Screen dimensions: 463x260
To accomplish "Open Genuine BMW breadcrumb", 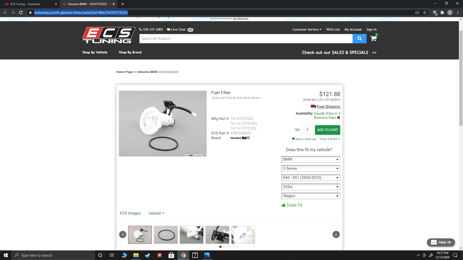I will coord(147,72).
